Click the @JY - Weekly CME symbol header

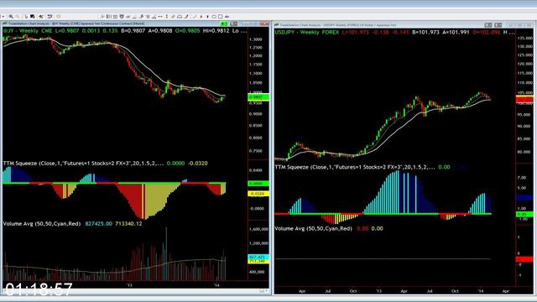pyautogui.click(x=28, y=31)
